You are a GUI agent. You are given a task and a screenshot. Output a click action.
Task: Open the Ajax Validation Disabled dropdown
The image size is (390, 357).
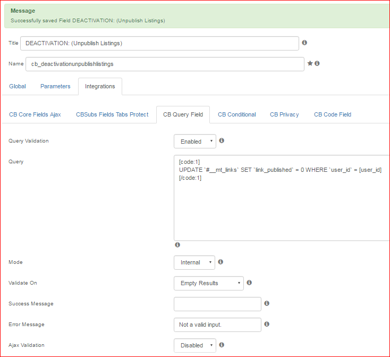(195, 345)
